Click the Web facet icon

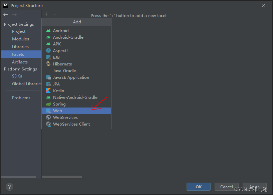point(48,111)
